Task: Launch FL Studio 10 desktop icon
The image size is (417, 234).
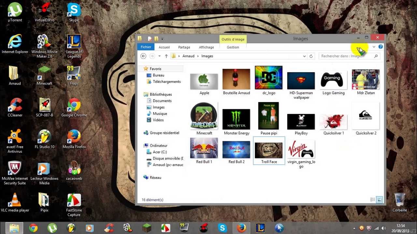Action: (44, 139)
